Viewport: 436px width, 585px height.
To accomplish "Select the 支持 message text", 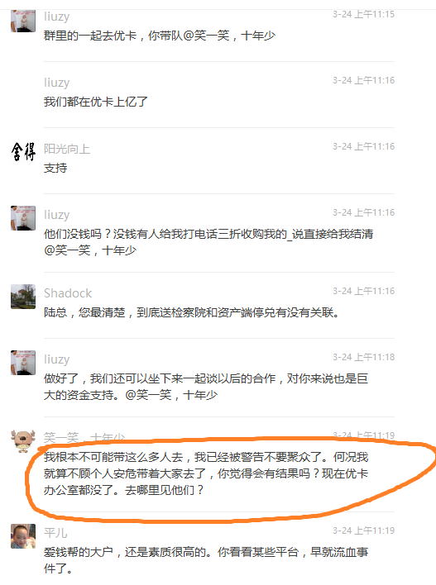I will coord(55,168).
